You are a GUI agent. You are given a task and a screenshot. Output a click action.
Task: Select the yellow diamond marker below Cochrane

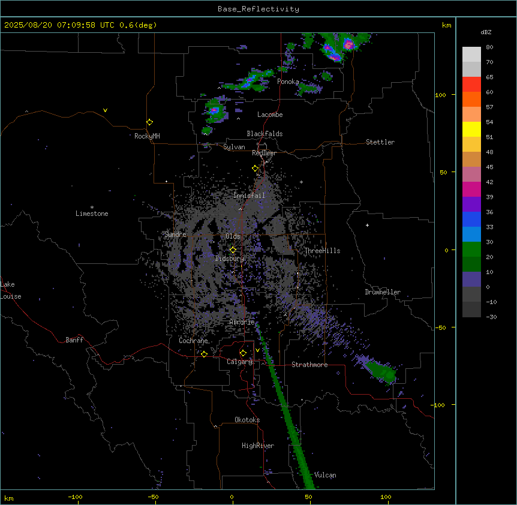pos(204,354)
